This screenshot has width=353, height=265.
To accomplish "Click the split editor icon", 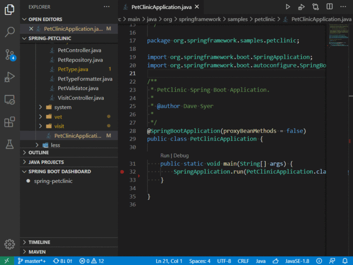I will [330, 7].
